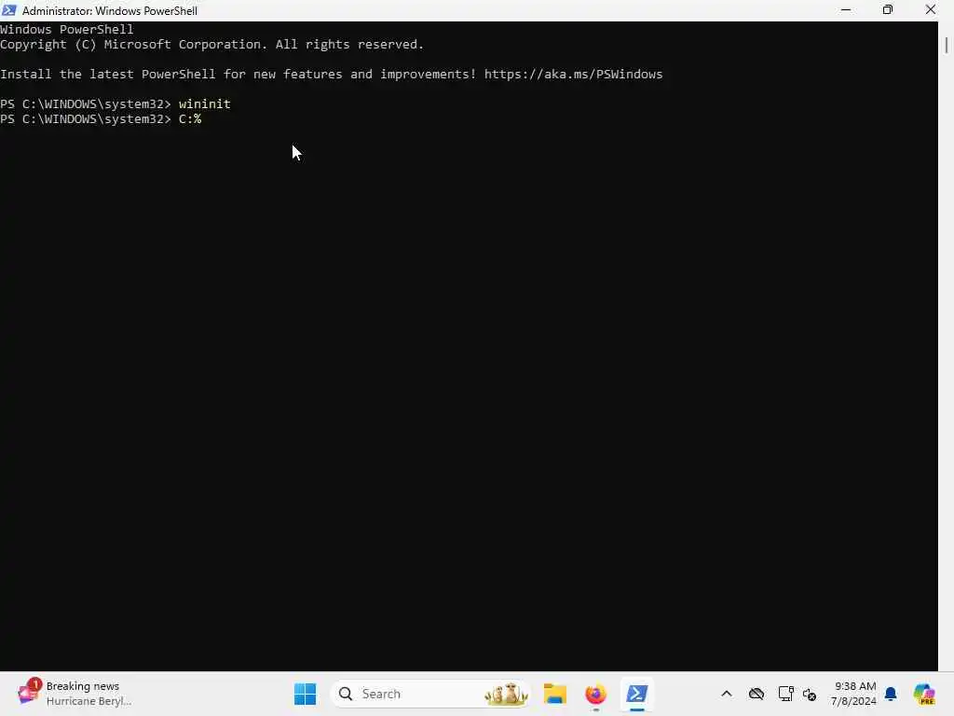954x716 pixels.
Task: Show hidden system tray icons
Action: point(727,694)
